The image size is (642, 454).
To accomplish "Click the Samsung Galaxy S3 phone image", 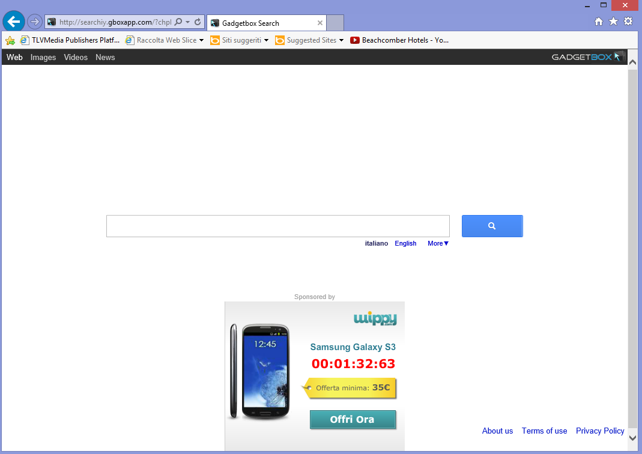I will coord(259,372).
